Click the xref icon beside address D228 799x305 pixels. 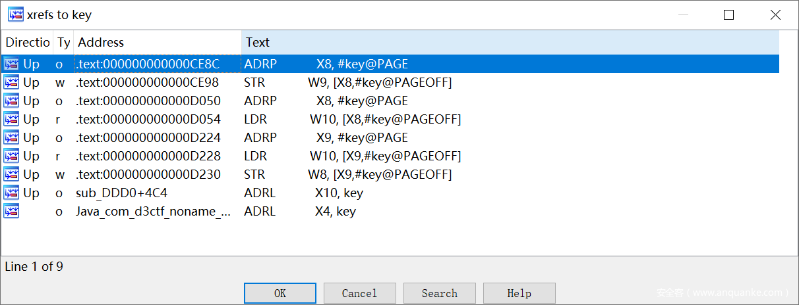pyautogui.click(x=11, y=156)
